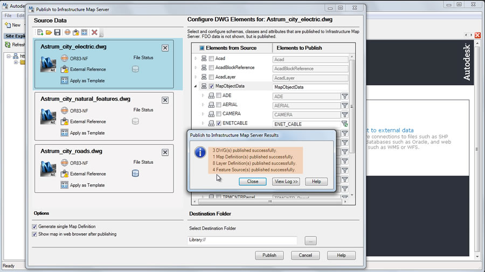Image resolution: width=485 pixels, height=272 pixels.
Task: Click filter funnel icon on CAMERA row
Action: (x=344, y=115)
